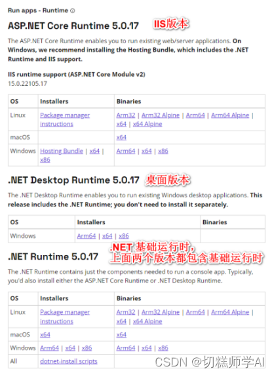Download Arm64 installer for .NET Desktop Runtime
This screenshot has width=274, height=375.
click(x=87, y=236)
